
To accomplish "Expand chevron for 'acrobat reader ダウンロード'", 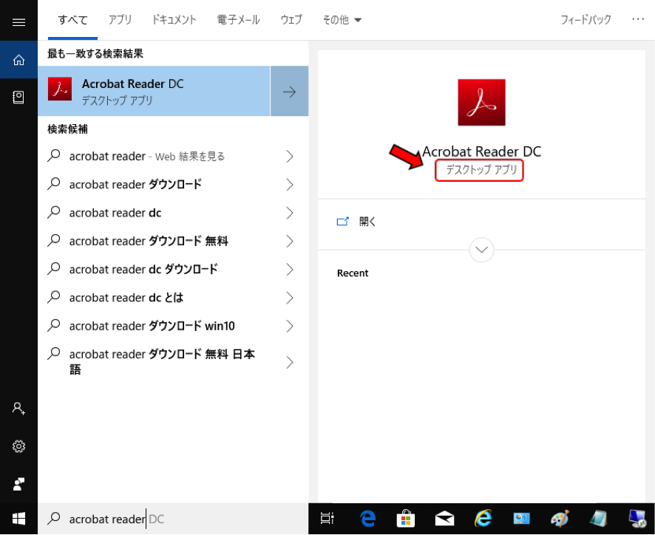I will pos(290,185).
